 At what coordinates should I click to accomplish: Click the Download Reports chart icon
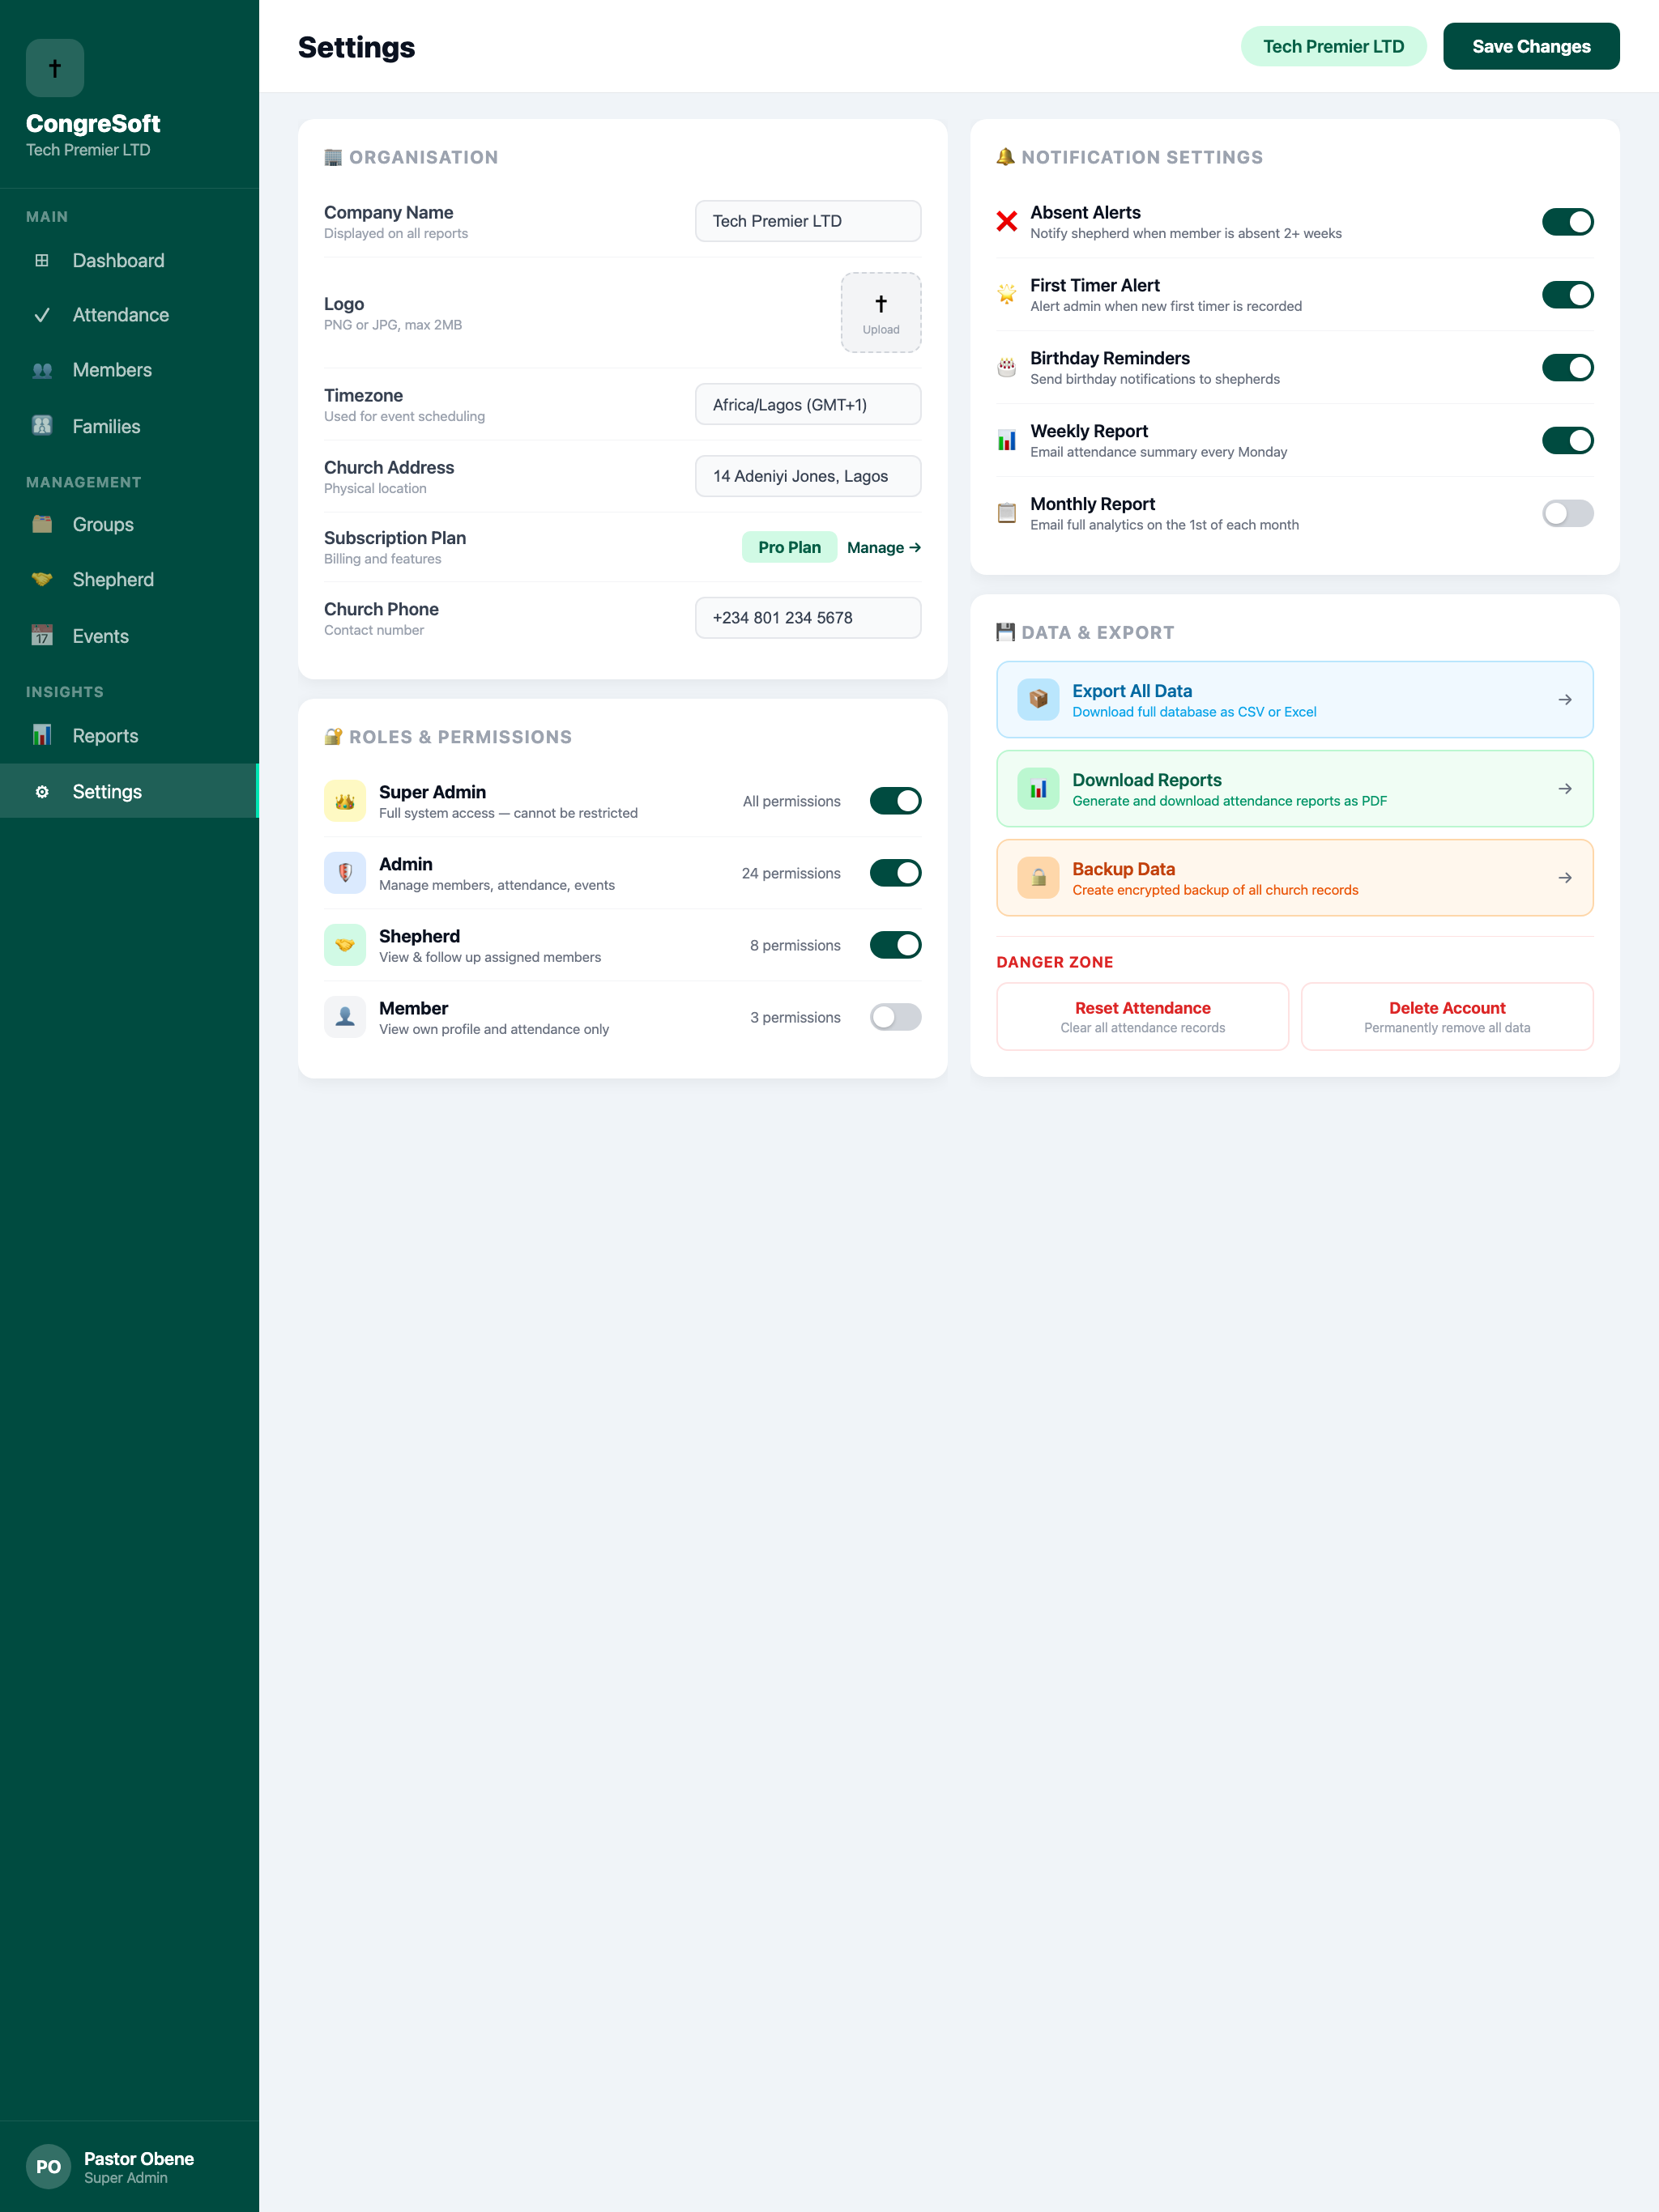click(1038, 789)
